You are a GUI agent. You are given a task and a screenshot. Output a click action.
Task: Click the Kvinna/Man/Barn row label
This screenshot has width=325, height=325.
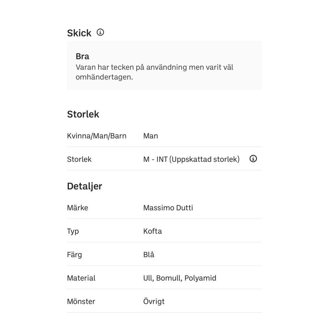(x=96, y=136)
